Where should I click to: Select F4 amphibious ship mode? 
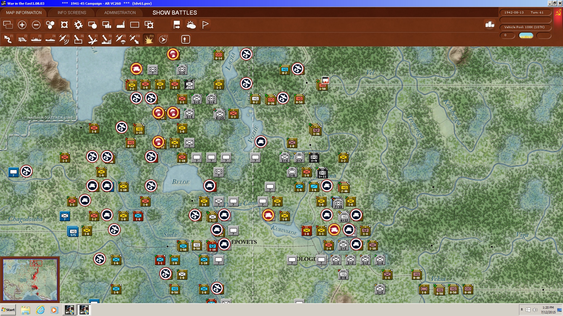click(50, 39)
